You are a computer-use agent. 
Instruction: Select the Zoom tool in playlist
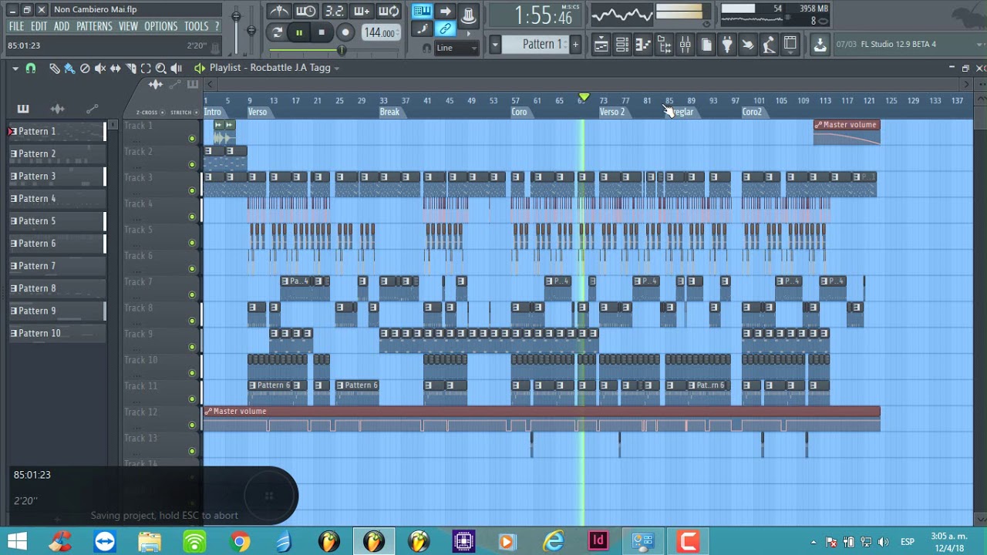[x=160, y=68]
